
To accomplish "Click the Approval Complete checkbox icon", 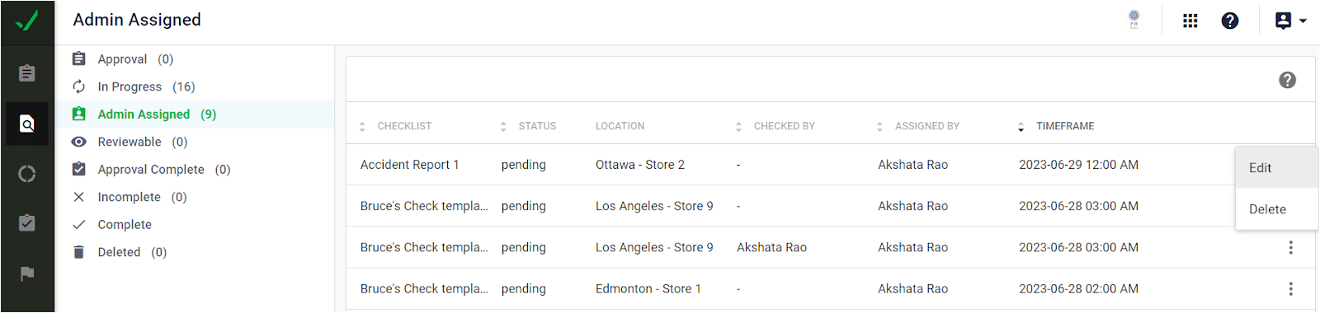I will coord(79,169).
